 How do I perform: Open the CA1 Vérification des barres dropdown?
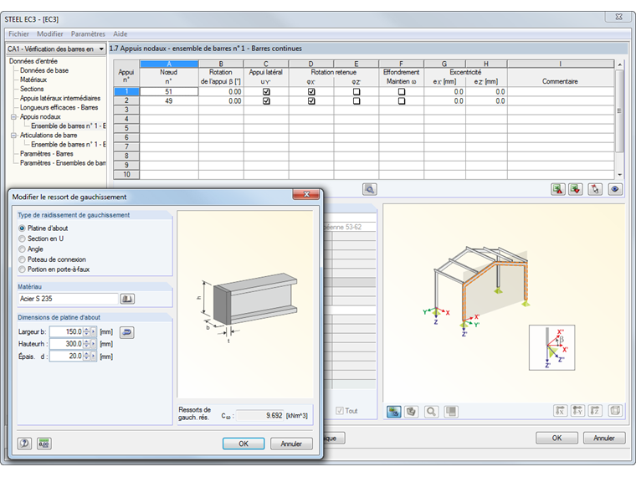coord(101,49)
